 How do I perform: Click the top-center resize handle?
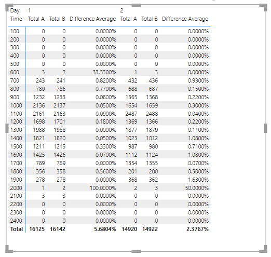136,5
